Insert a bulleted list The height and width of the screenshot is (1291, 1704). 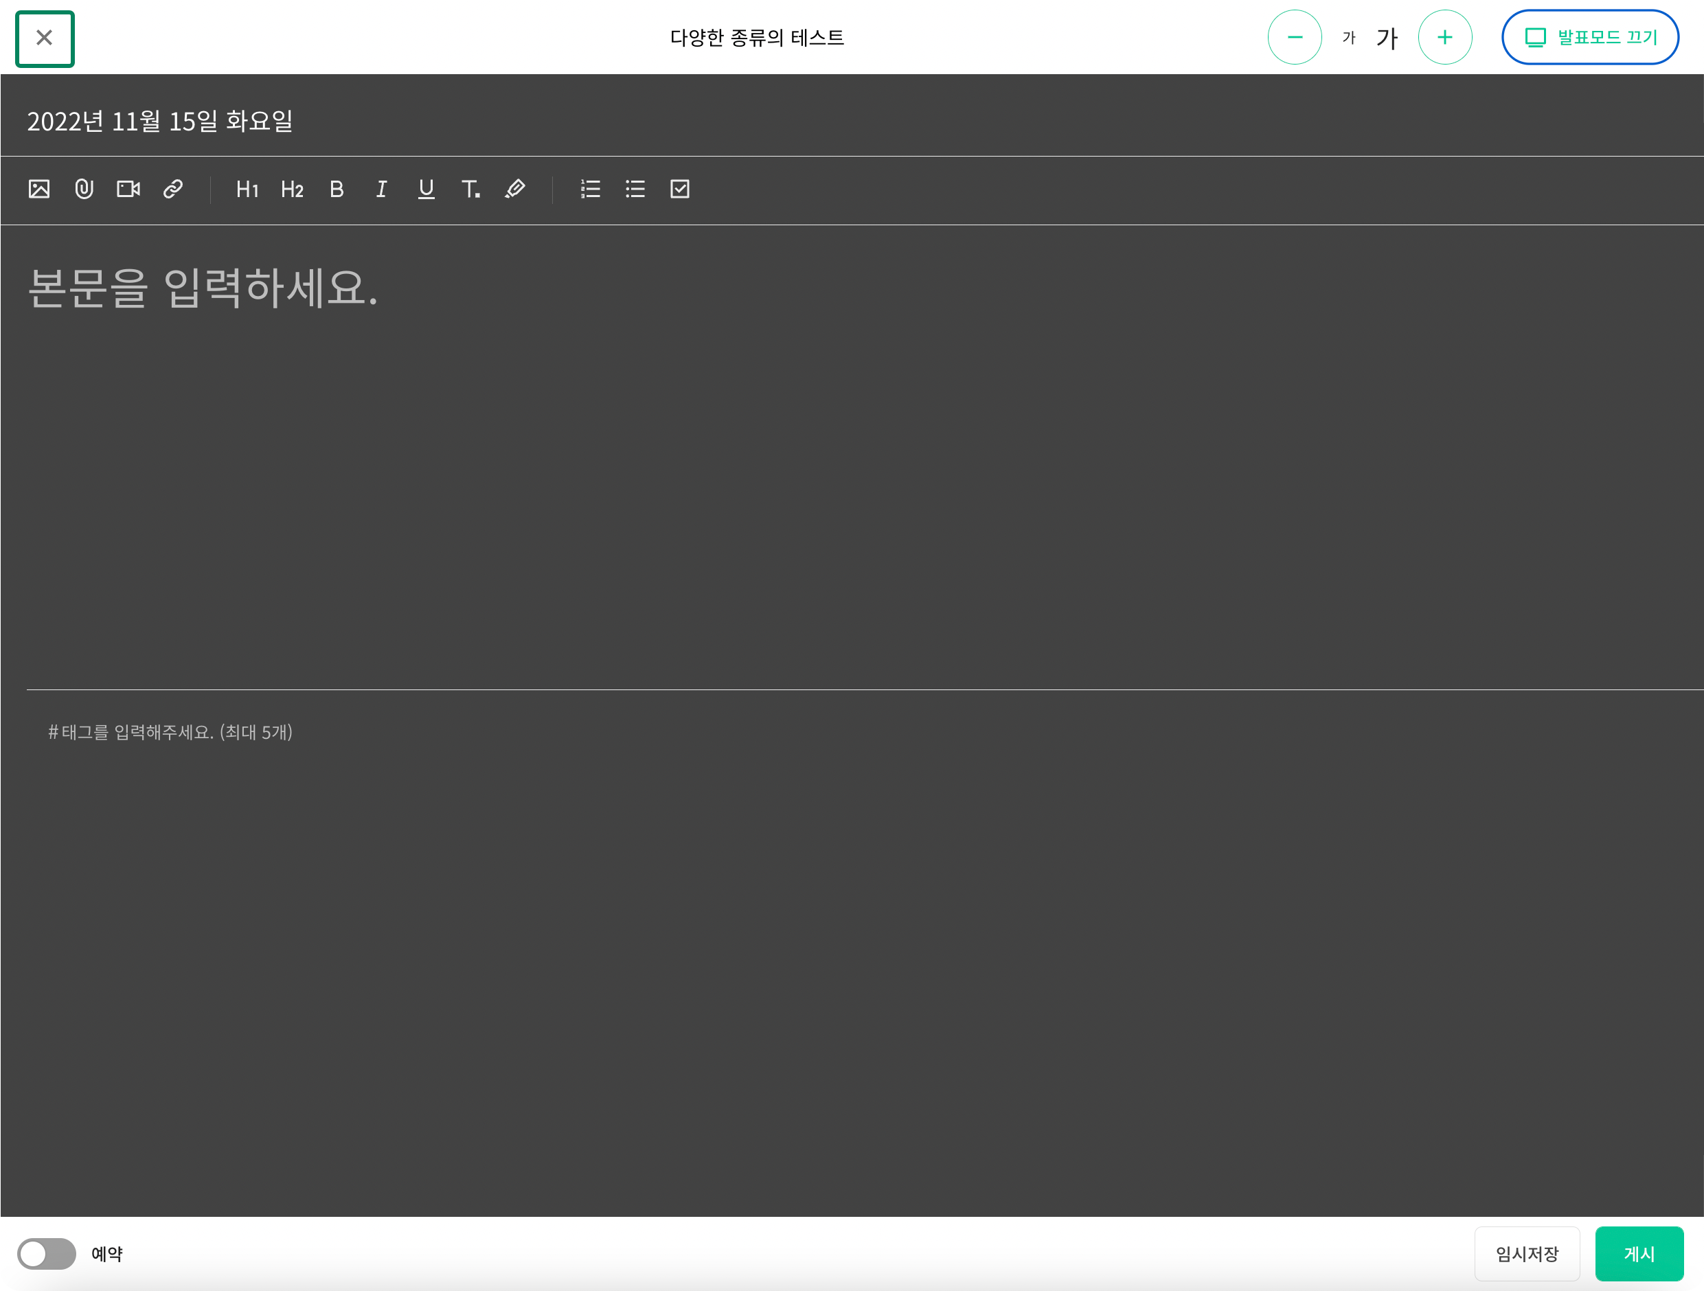[635, 190]
